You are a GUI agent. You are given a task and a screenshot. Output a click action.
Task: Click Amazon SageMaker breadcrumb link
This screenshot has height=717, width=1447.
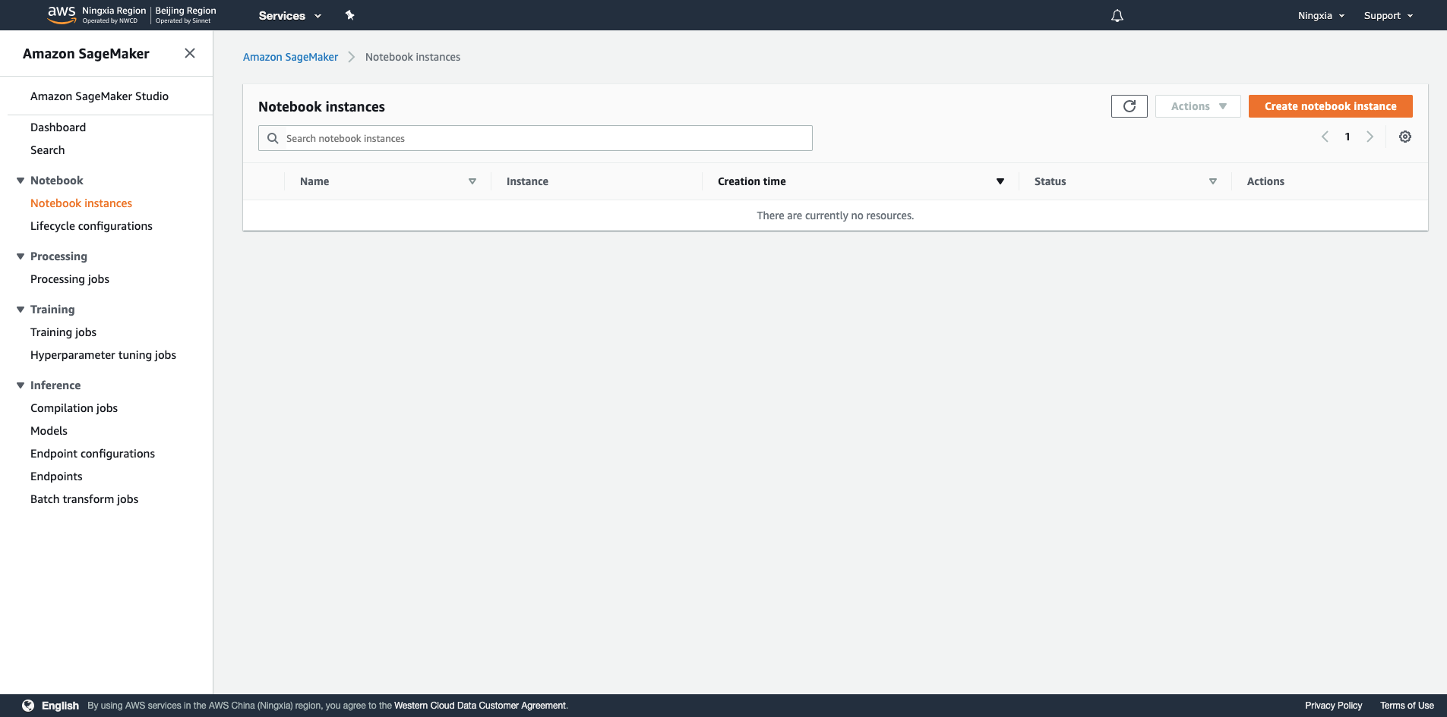(290, 57)
